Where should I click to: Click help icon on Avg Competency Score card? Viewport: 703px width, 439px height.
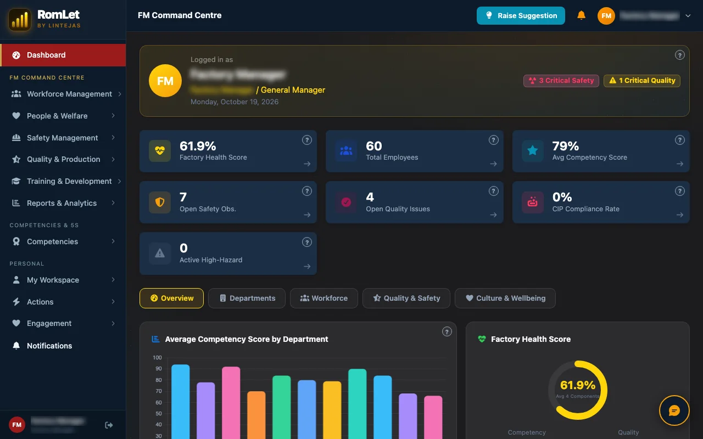[x=680, y=140]
